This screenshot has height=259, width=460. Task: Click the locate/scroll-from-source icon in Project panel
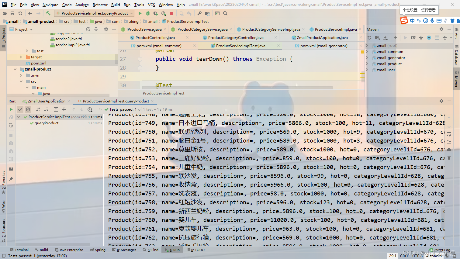click(88, 29)
